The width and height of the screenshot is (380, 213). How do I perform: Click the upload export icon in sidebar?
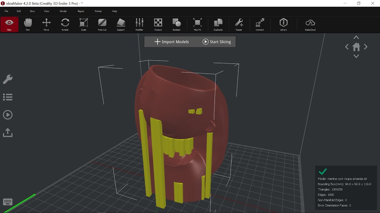coord(8,133)
